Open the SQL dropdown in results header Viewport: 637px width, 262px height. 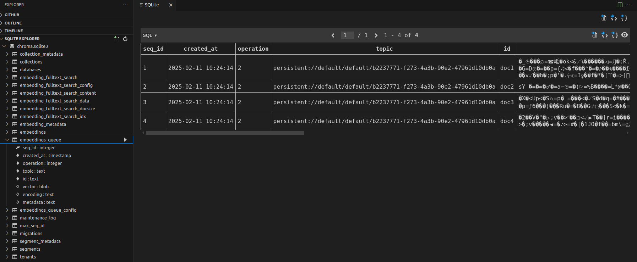[x=150, y=35]
